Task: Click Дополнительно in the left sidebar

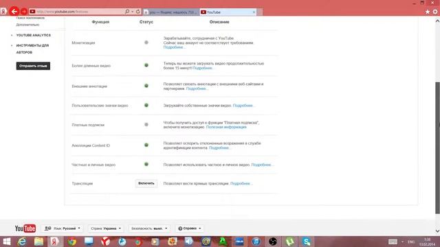Action: (x=27, y=25)
